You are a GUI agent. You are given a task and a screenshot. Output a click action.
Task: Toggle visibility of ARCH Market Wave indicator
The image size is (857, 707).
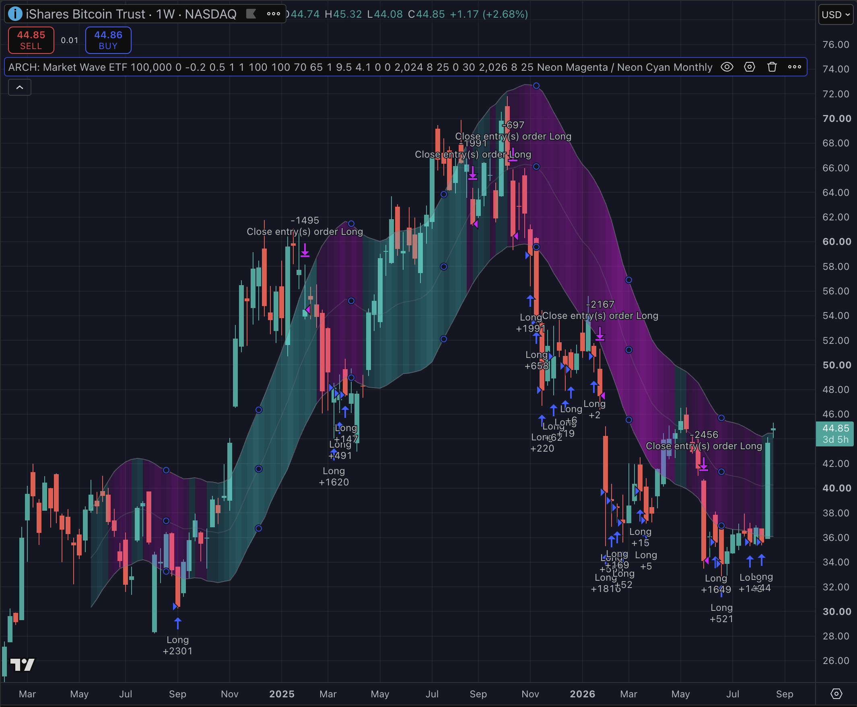727,67
